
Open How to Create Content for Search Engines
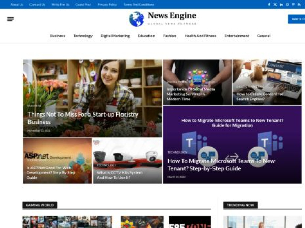pyautogui.click(x=260, y=97)
